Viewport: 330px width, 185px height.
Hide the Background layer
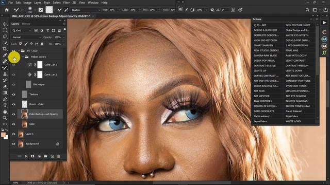(14, 144)
